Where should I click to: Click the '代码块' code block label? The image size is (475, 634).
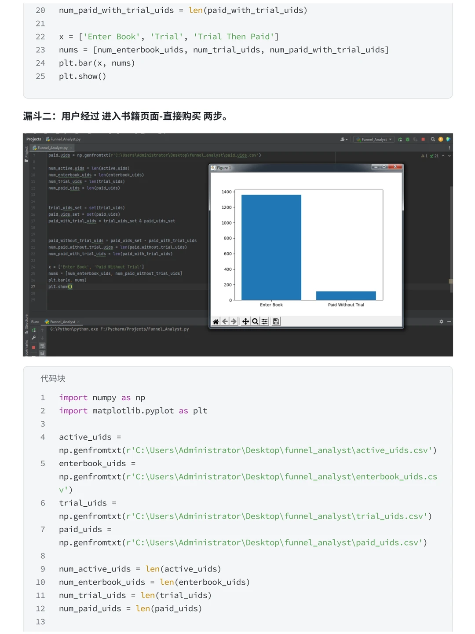pos(53,379)
